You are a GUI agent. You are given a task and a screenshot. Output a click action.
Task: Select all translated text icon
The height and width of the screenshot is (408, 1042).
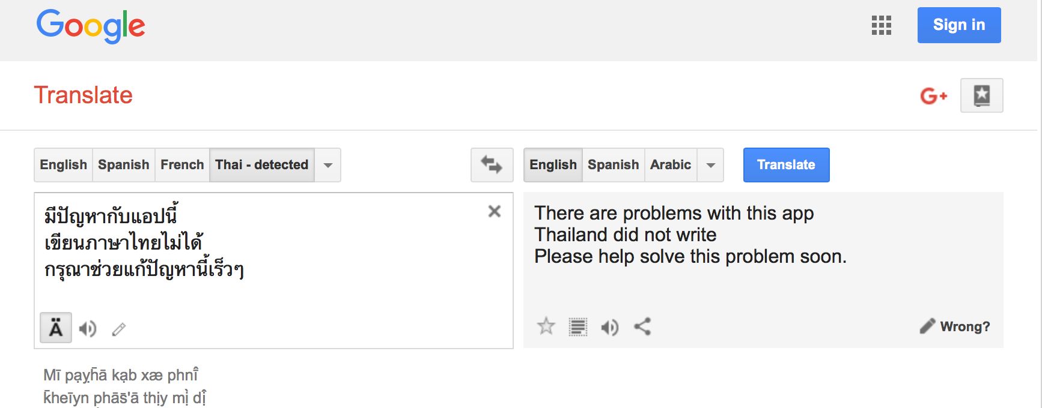click(578, 327)
